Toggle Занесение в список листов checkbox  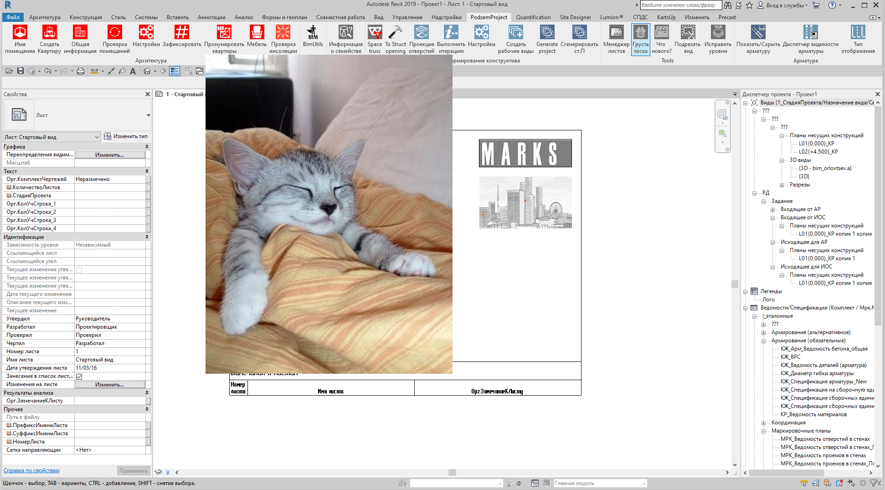79,377
